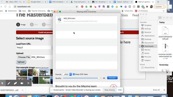The image size is (173, 97).
Task: Click the Chrome reload page icon
Action: (5, 6)
